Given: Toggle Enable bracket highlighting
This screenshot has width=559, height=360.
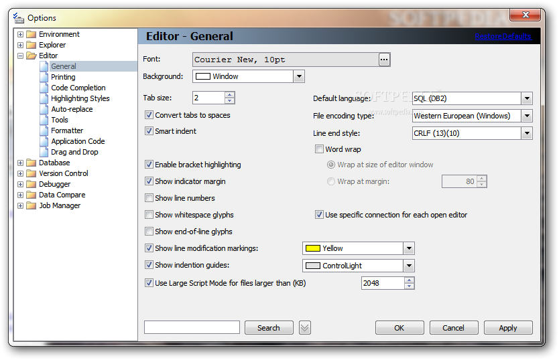Looking at the screenshot, I should tap(149, 165).
